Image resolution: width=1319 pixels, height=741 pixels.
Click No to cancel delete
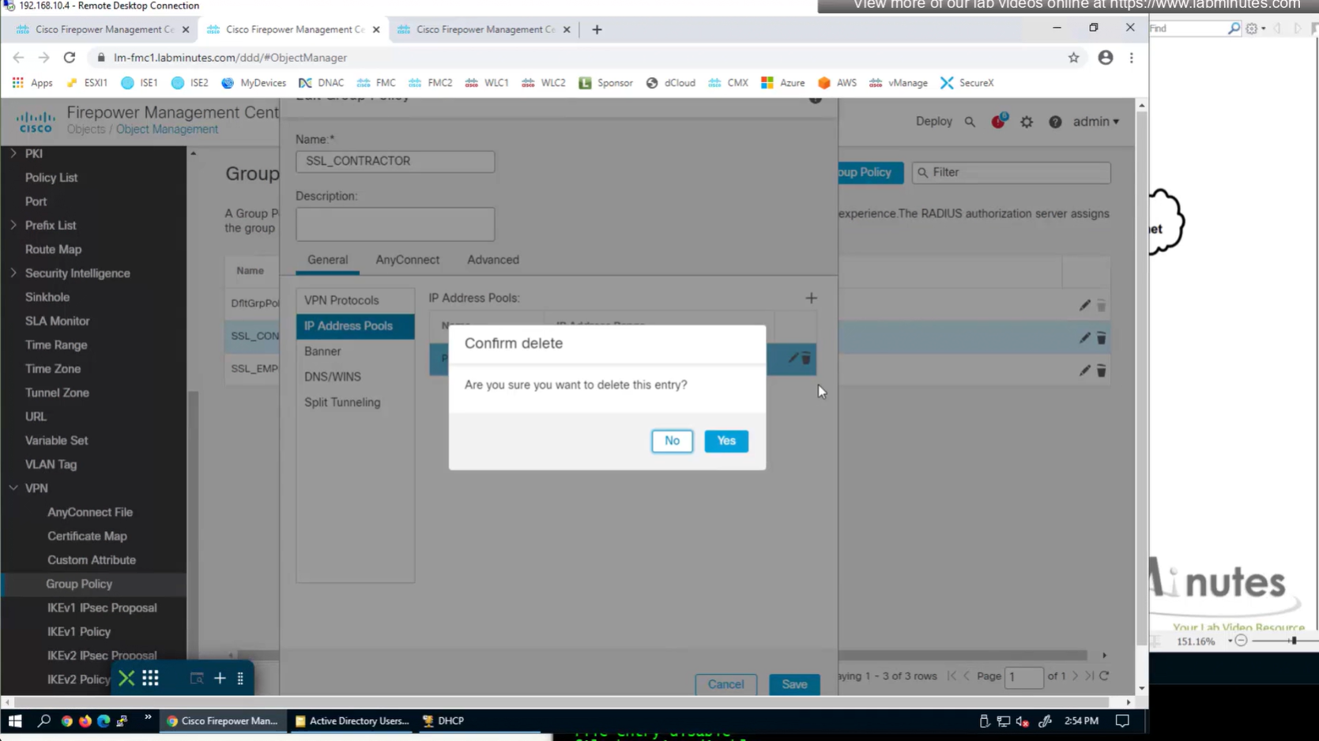pyautogui.click(x=672, y=441)
